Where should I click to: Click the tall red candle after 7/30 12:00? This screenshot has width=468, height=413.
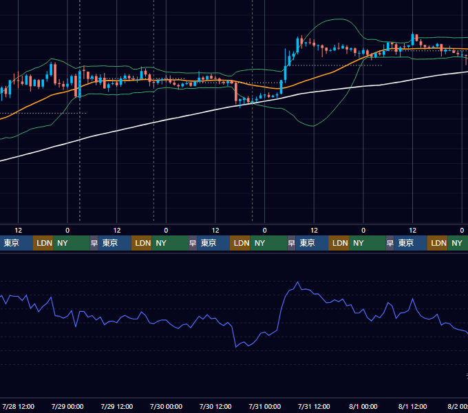(x=236, y=92)
